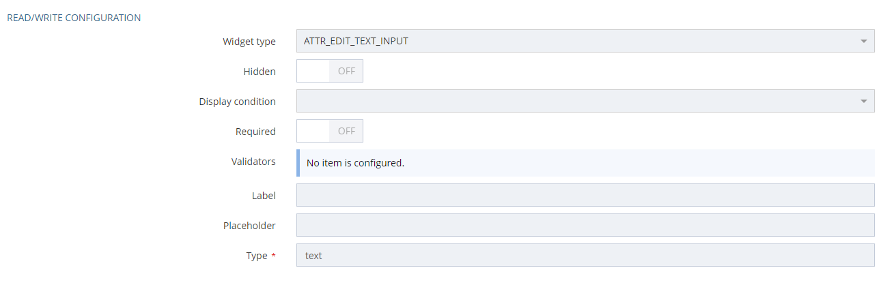Click the 'Required' field label
This screenshot has height=283, width=881.
(255, 132)
